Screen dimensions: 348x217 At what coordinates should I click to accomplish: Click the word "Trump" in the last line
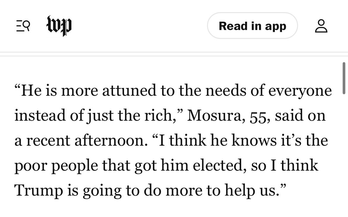pyautogui.click(x=39, y=191)
